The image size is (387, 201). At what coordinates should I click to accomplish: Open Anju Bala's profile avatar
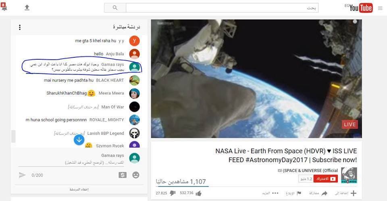(135, 54)
